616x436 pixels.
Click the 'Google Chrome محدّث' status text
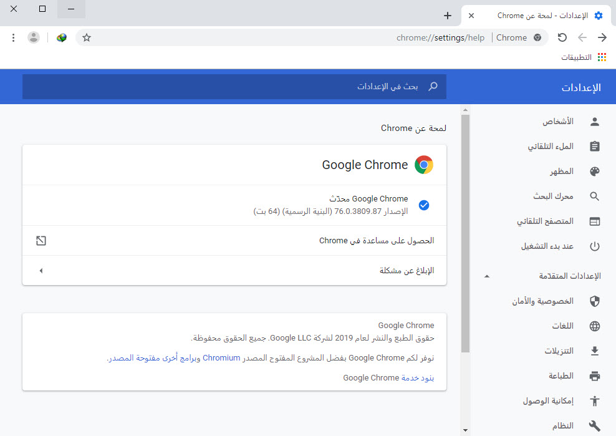[368, 199]
